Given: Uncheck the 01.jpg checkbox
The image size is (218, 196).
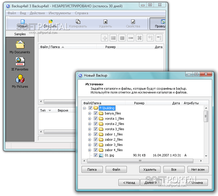Looking at the screenshot, I should click(96, 155).
